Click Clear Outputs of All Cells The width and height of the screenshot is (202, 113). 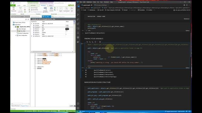(x=112, y=10)
